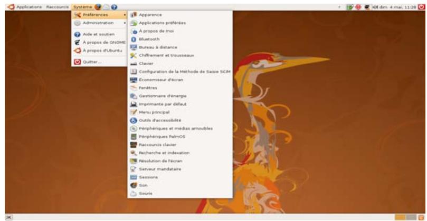Click the Clavier text entry

[146, 64]
